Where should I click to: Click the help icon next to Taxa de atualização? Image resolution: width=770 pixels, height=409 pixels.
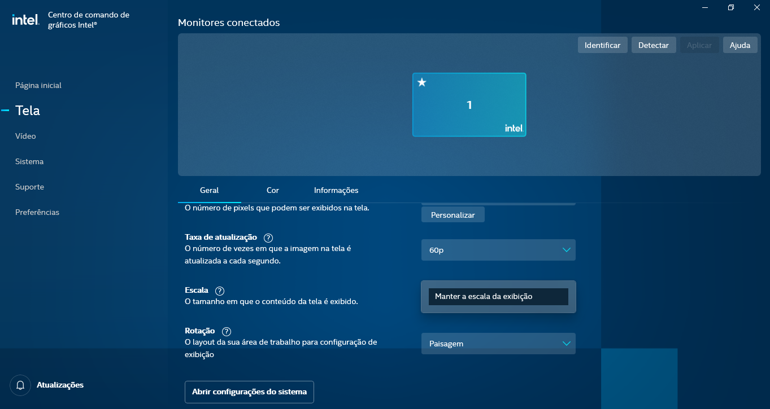pyautogui.click(x=268, y=238)
